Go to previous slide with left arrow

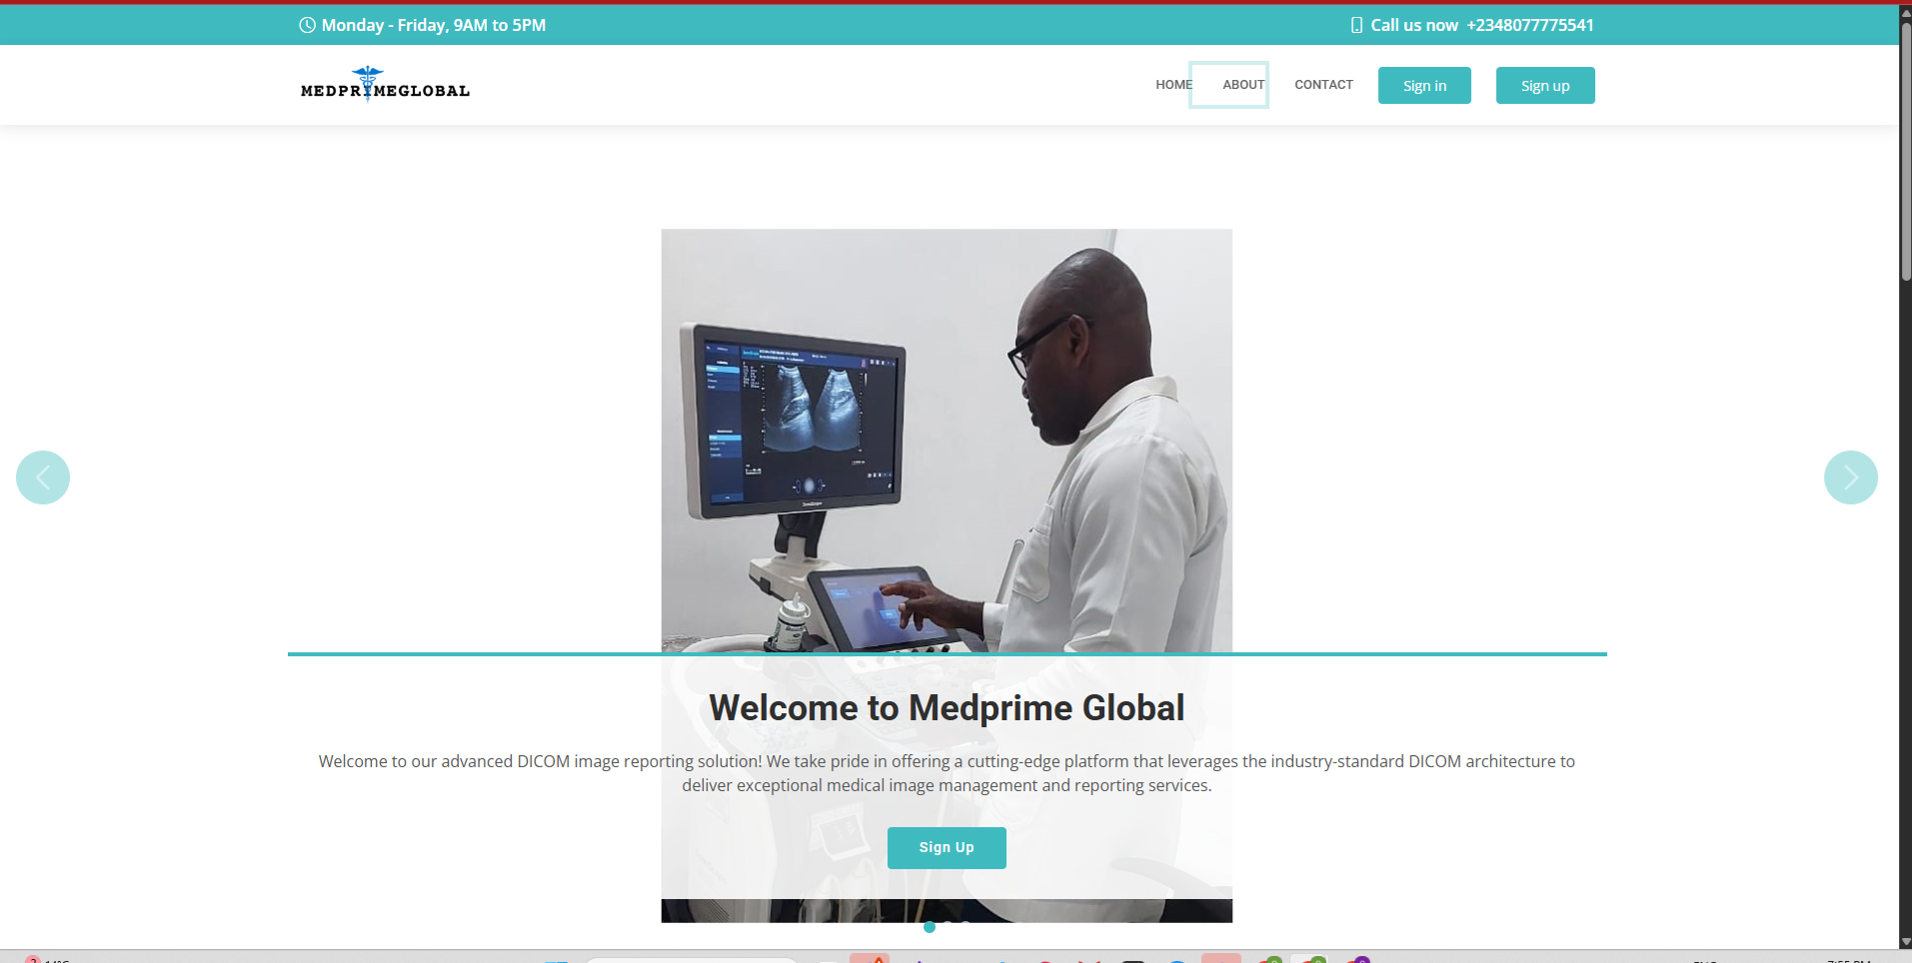pyautogui.click(x=43, y=478)
